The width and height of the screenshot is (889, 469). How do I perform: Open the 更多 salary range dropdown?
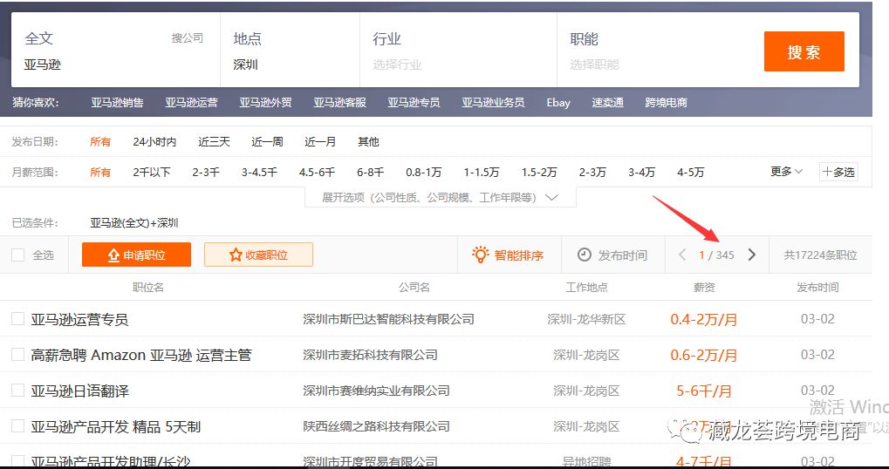point(786,172)
